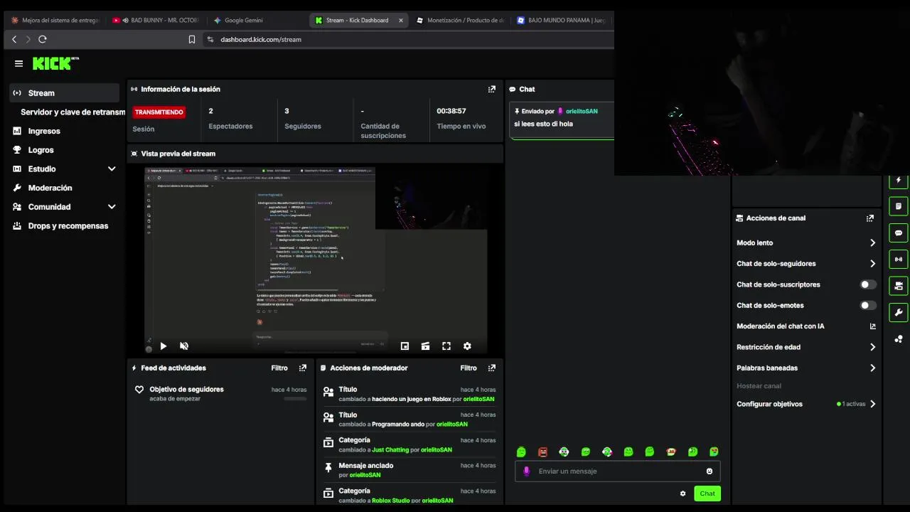
Task: Click the document icon in the right sidebar
Action: (x=899, y=206)
